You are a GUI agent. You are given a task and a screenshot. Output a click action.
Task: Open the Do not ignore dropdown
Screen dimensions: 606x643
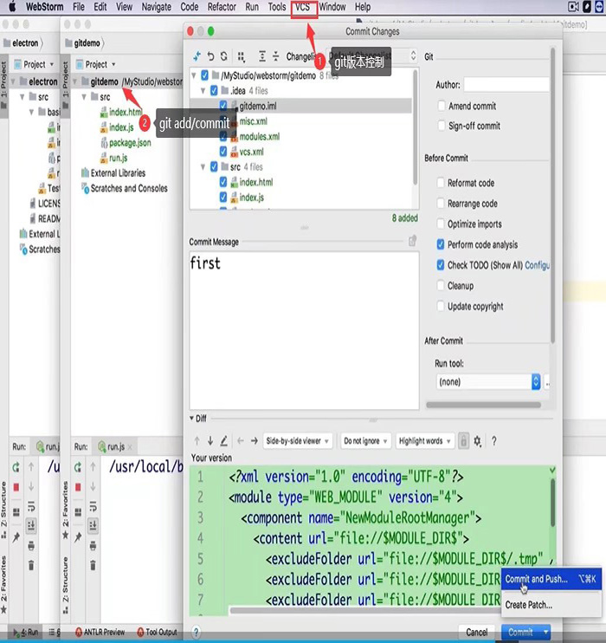[365, 441]
